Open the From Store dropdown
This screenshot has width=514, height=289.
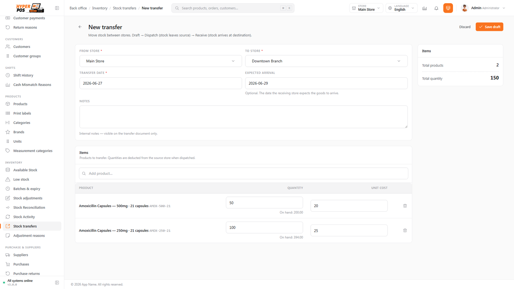(x=161, y=61)
